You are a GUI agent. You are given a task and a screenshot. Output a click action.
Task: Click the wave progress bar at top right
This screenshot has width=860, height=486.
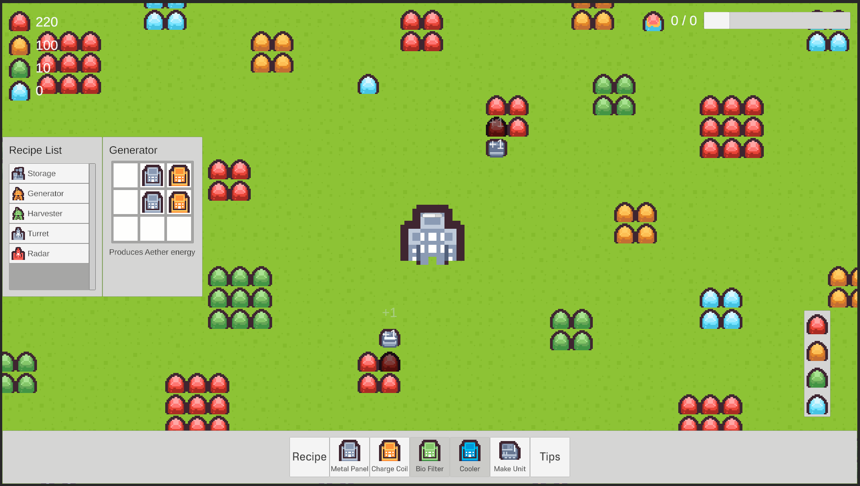click(x=776, y=20)
